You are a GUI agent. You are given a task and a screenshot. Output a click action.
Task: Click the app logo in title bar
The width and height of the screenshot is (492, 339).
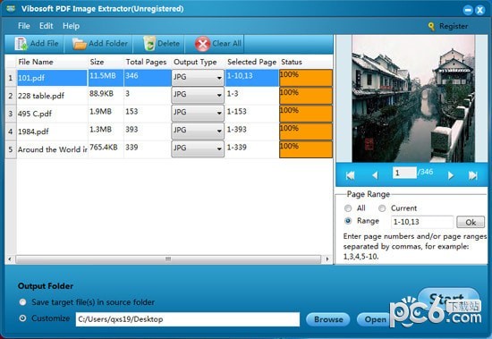[11, 8]
